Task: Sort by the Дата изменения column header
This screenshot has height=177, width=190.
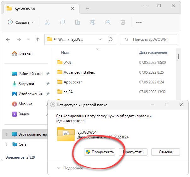Action: [x=153, y=52]
